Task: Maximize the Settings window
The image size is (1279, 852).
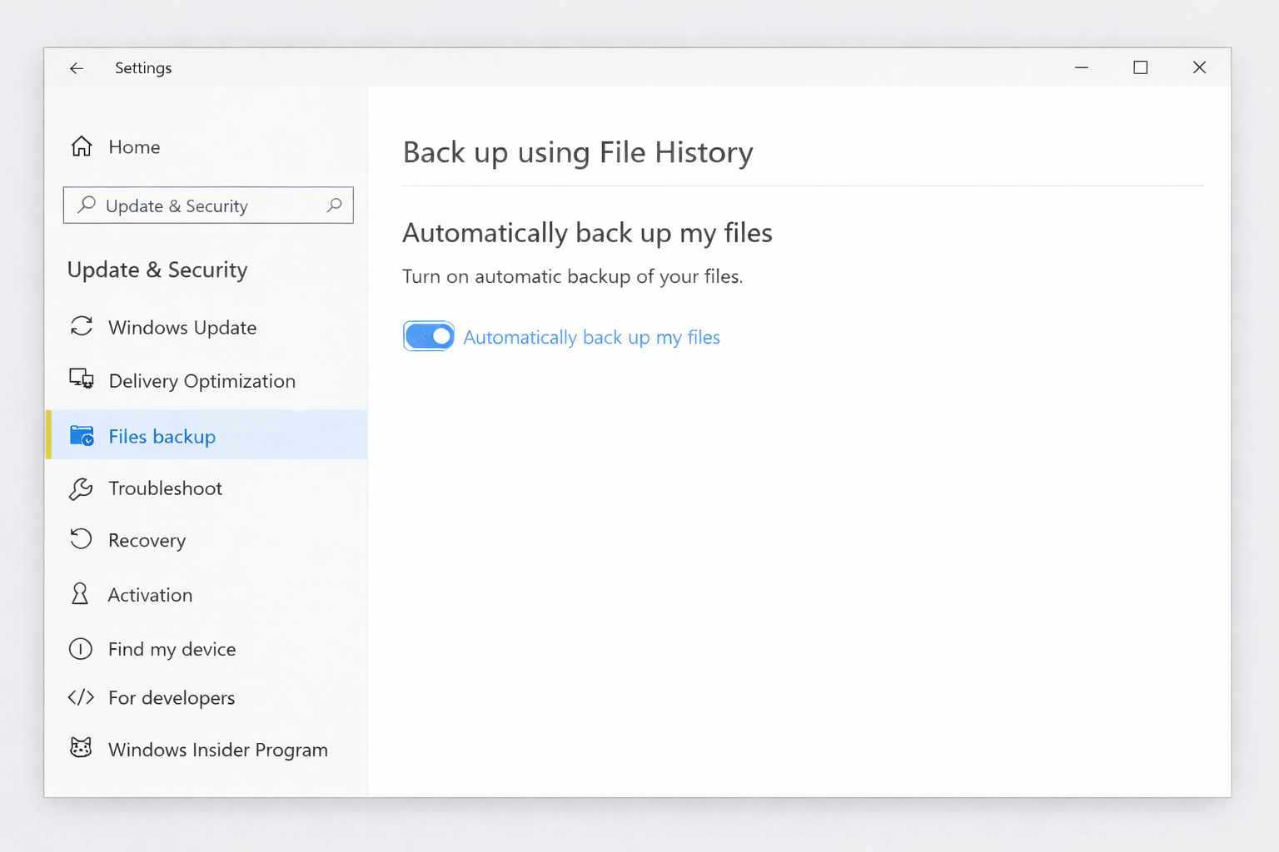Action: [x=1141, y=67]
